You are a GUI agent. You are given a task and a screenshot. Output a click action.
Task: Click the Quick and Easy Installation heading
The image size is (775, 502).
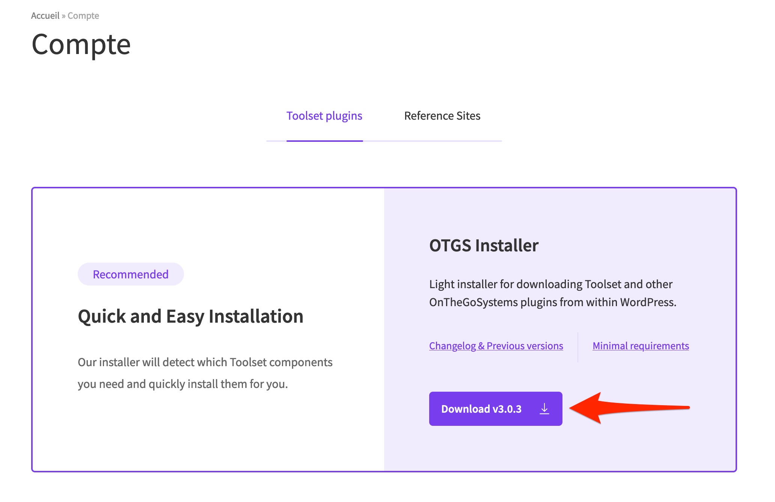pos(190,316)
